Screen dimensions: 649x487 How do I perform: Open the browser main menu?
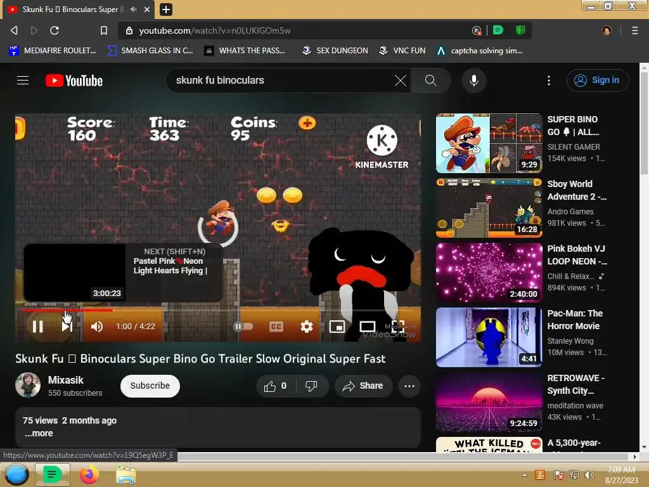(x=634, y=30)
